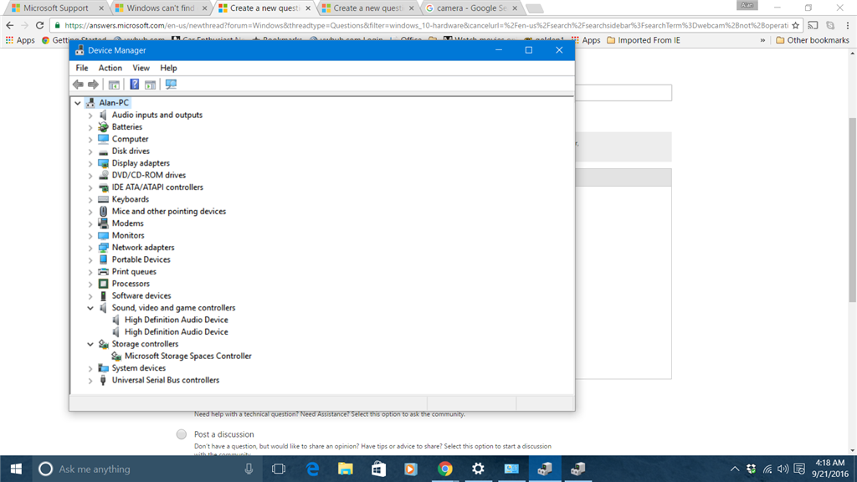This screenshot has width=857, height=482.
Task: Bookmark this page with the star icon
Action: tap(795, 25)
